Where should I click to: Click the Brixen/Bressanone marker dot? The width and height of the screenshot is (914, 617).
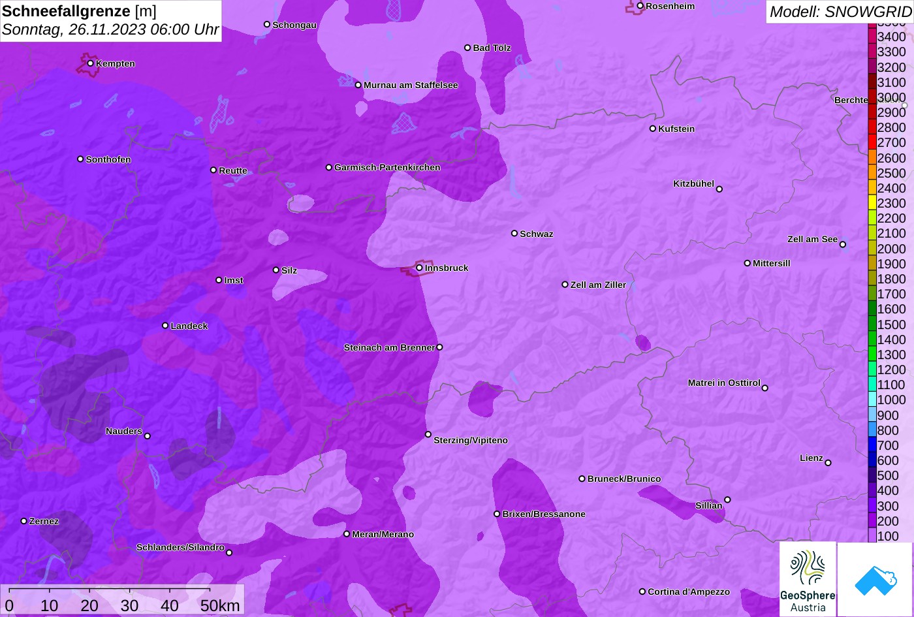tap(497, 514)
